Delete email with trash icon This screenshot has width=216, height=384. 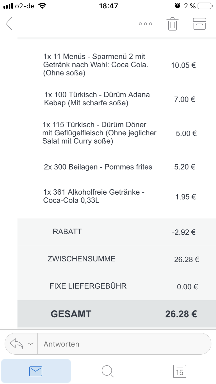[x=172, y=24]
